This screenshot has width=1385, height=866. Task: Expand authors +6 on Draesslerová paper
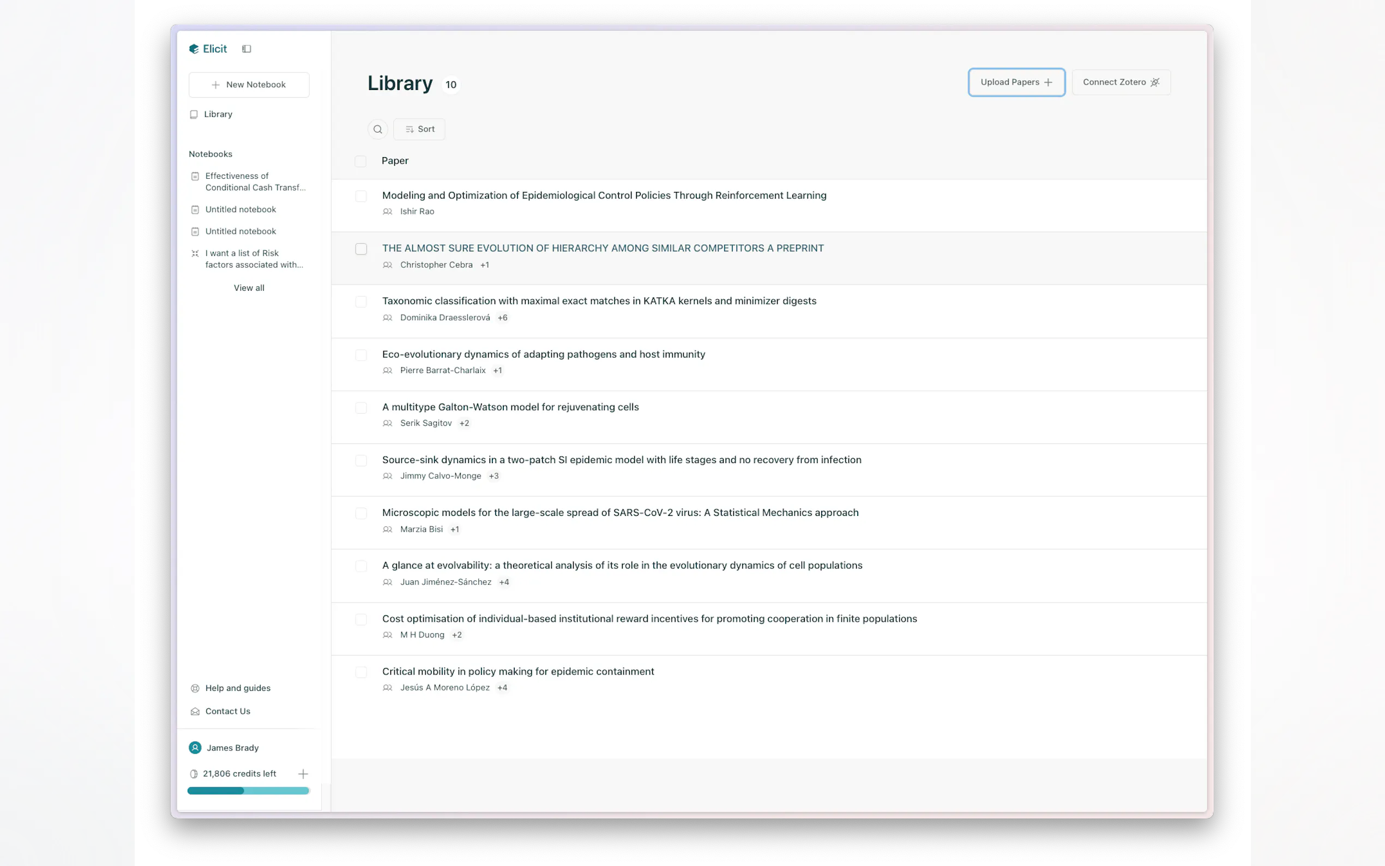pos(502,317)
